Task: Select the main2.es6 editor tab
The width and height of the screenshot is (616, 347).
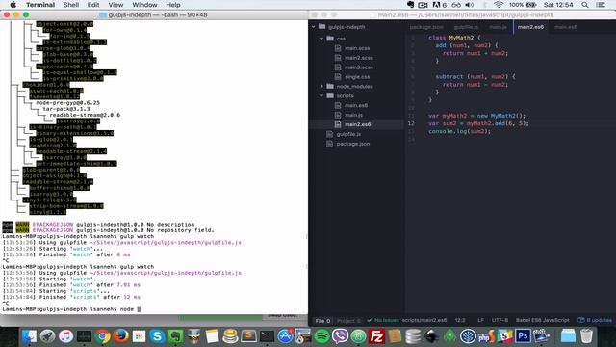Action: [530, 27]
